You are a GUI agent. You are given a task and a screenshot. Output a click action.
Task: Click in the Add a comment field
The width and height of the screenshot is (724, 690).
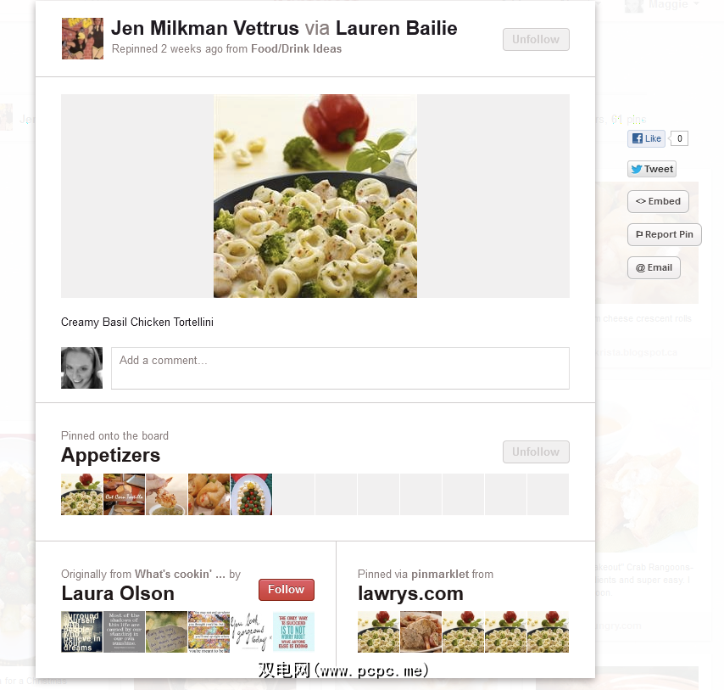(x=340, y=367)
